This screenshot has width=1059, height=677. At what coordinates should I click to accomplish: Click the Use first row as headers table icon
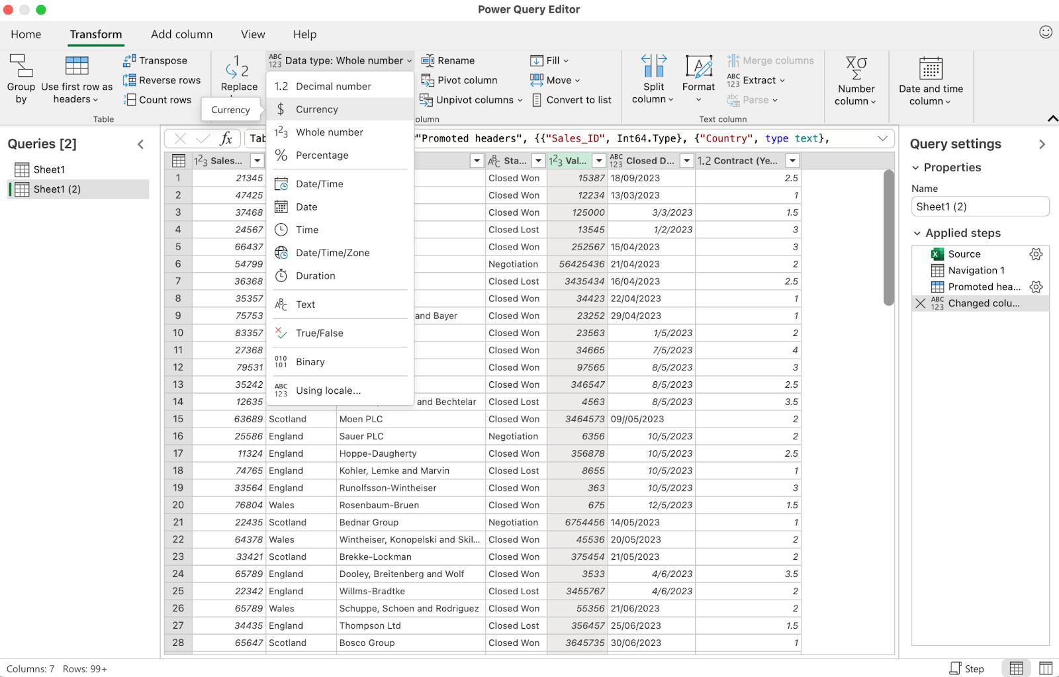[77, 66]
